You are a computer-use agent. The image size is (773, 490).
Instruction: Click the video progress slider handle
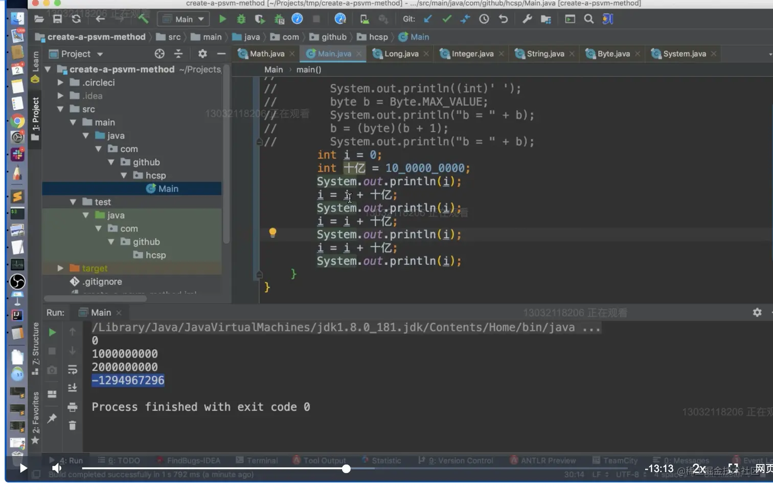(346, 469)
